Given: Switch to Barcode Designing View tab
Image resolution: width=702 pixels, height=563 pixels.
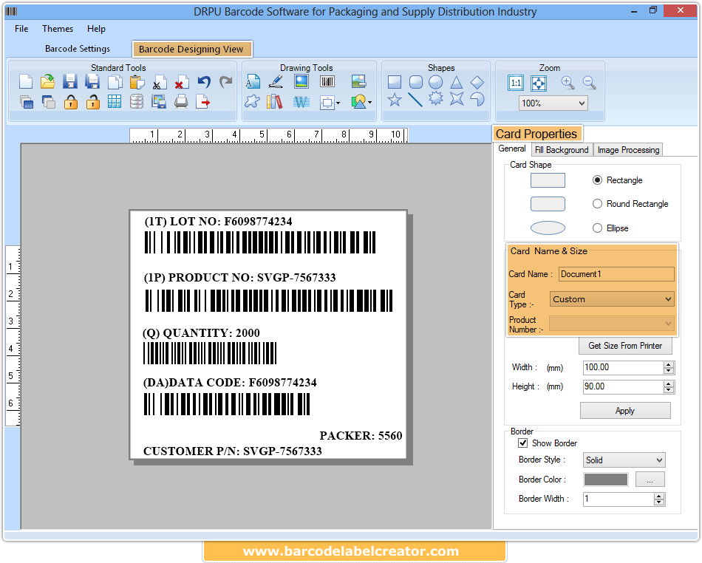Looking at the screenshot, I should 191,50.
